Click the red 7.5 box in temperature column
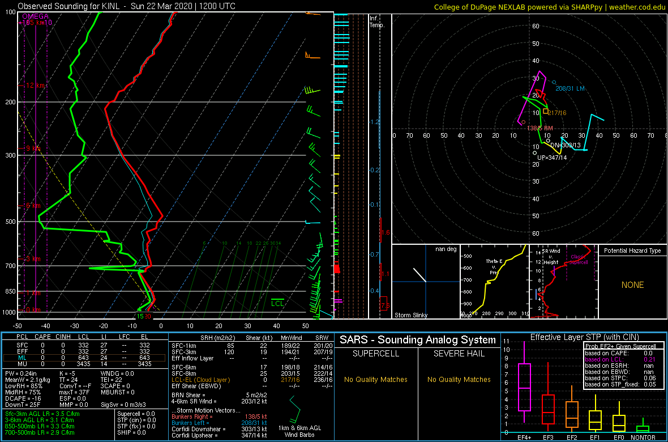This screenshot has width=668, height=442. coord(384,303)
